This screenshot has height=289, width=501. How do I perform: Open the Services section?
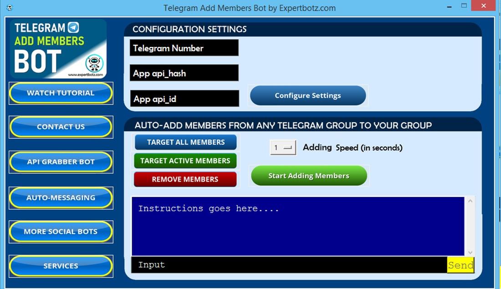(61, 266)
